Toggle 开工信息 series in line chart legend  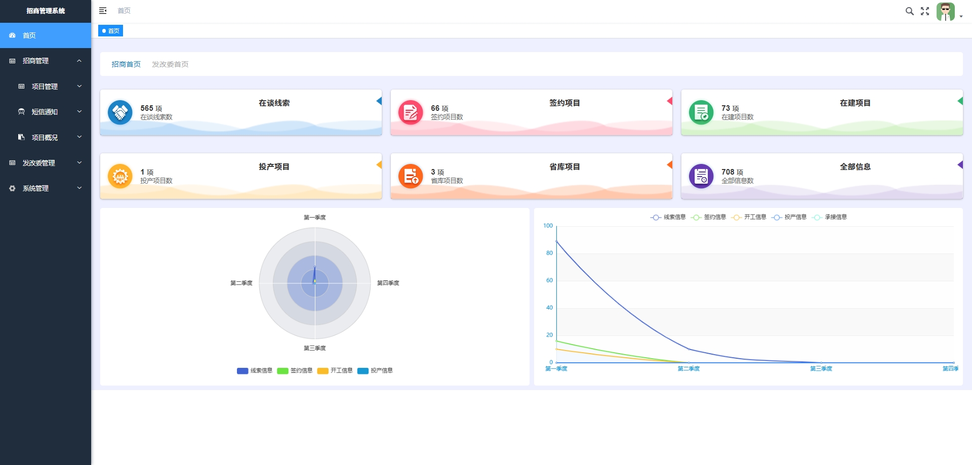(x=749, y=217)
